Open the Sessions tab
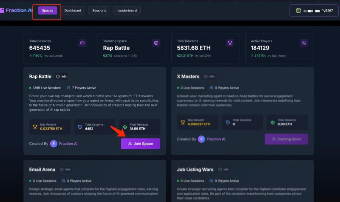This screenshot has width=340, height=202. click(99, 10)
